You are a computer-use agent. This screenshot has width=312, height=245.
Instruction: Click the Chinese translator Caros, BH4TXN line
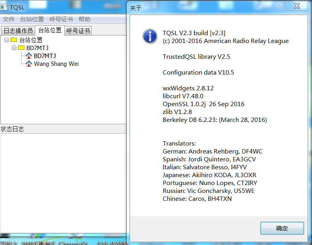(197, 199)
